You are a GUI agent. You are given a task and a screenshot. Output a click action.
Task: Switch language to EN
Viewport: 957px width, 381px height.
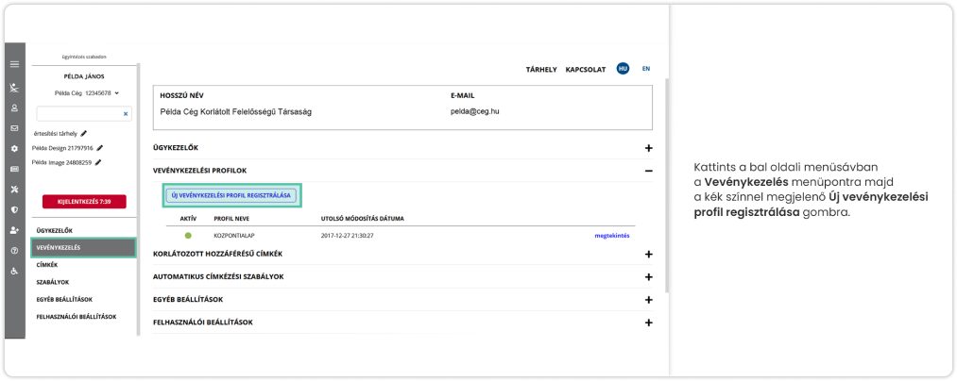tap(646, 69)
